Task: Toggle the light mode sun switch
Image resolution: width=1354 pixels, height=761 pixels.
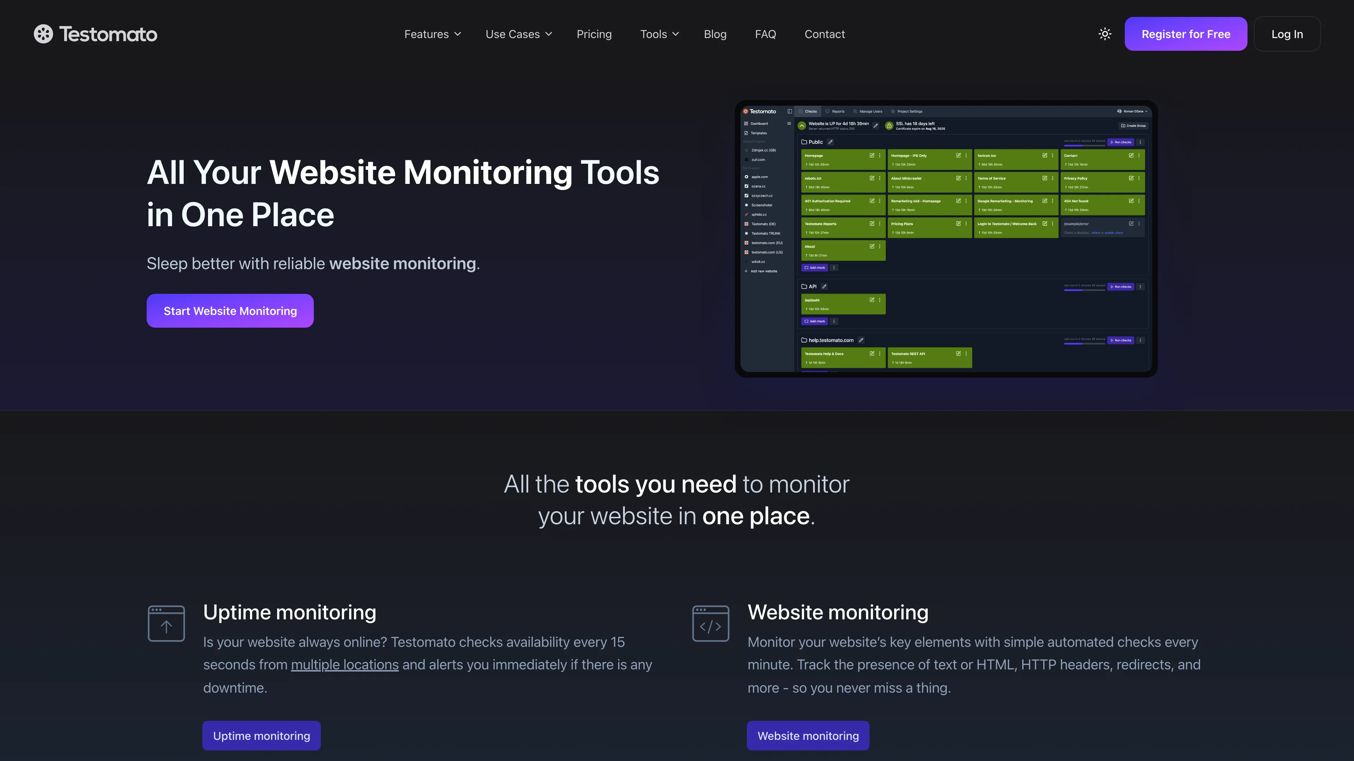Action: tap(1105, 33)
